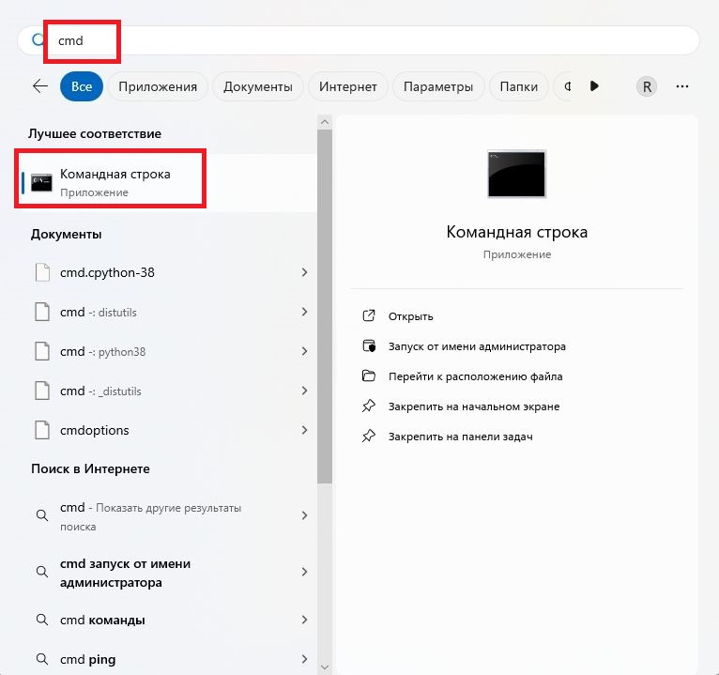Switch to the Документы filter tab
The height and width of the screenshot is (675, 719).
(258, 86)
